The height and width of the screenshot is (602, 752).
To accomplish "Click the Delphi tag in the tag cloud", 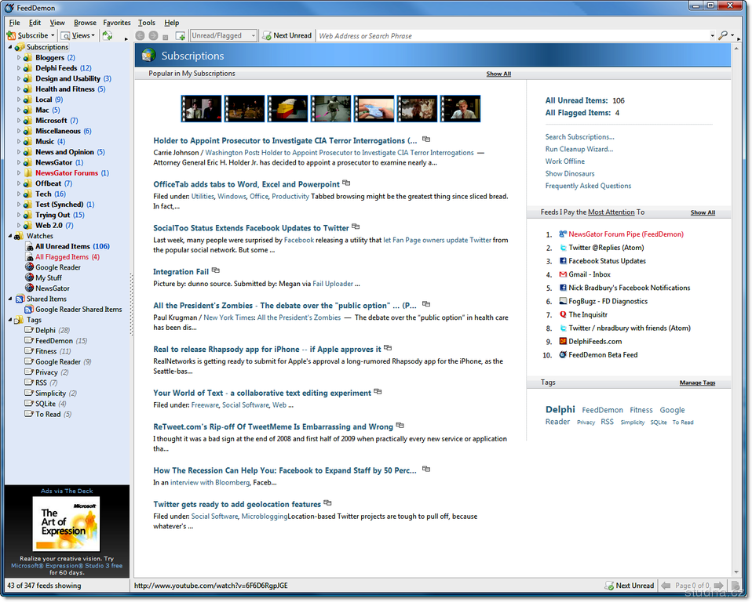I will 560,409.
